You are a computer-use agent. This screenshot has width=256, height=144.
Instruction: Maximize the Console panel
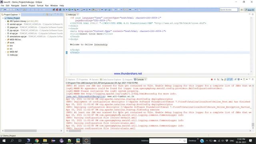(253, 79)
